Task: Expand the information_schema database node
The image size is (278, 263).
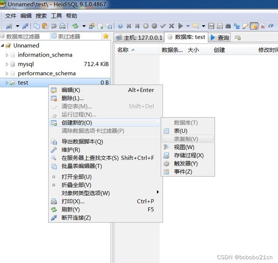Action: [7, 55]
